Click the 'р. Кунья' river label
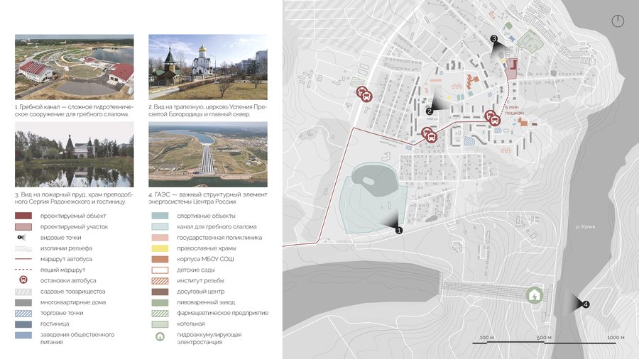 click(x=585, y=227)
